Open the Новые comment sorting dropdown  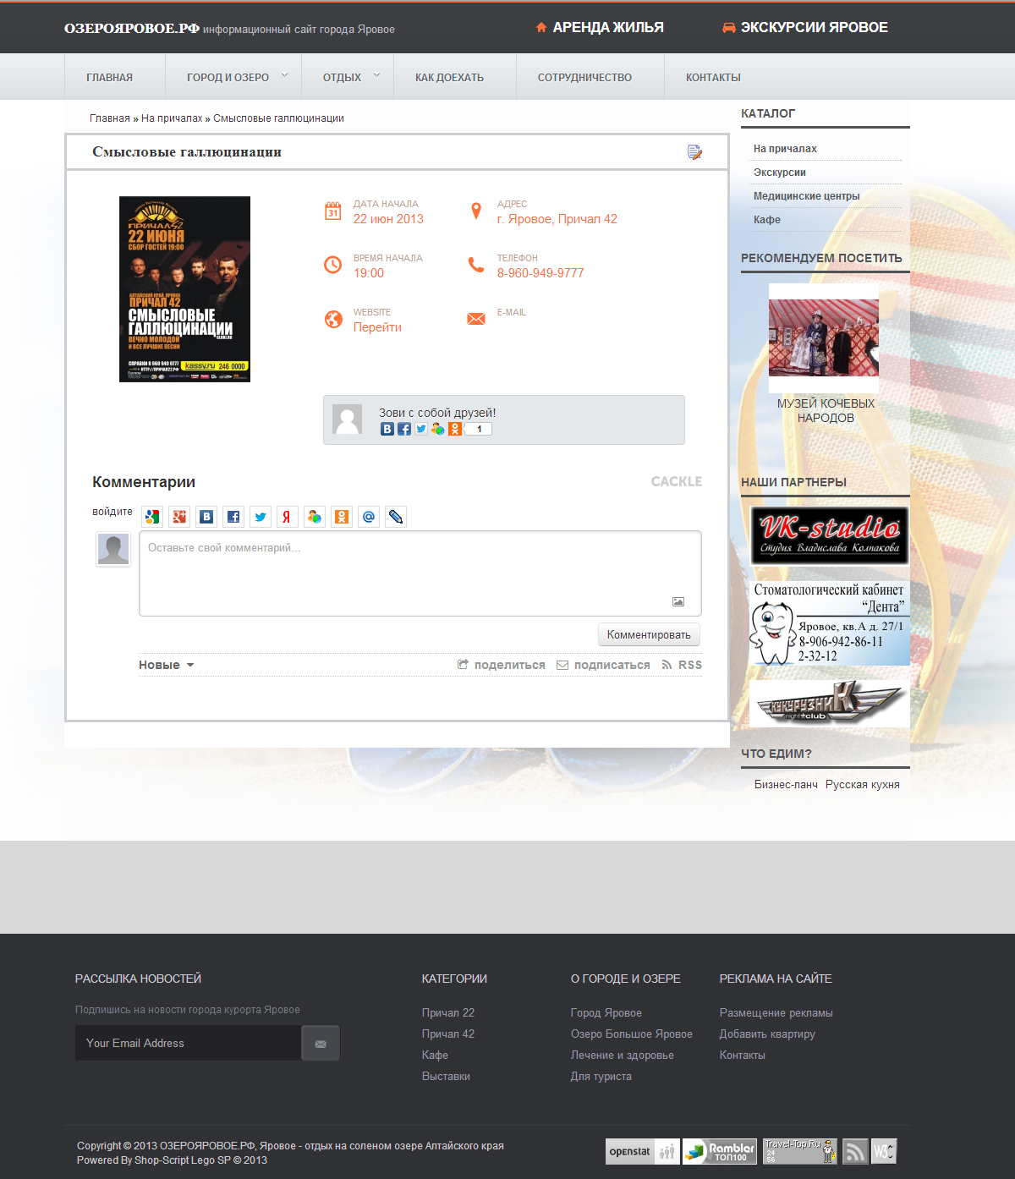click(167, 665)
